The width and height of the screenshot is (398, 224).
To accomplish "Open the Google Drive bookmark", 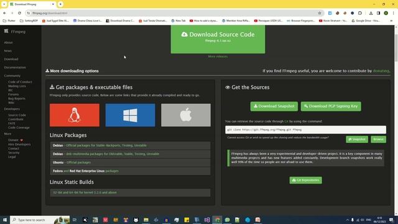I will tap(366, 21).
